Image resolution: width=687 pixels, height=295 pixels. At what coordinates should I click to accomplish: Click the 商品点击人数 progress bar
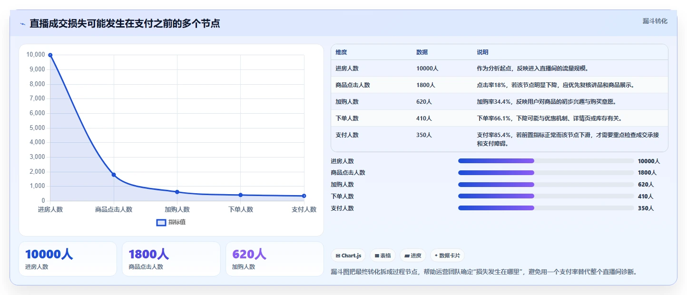[546, 173]
